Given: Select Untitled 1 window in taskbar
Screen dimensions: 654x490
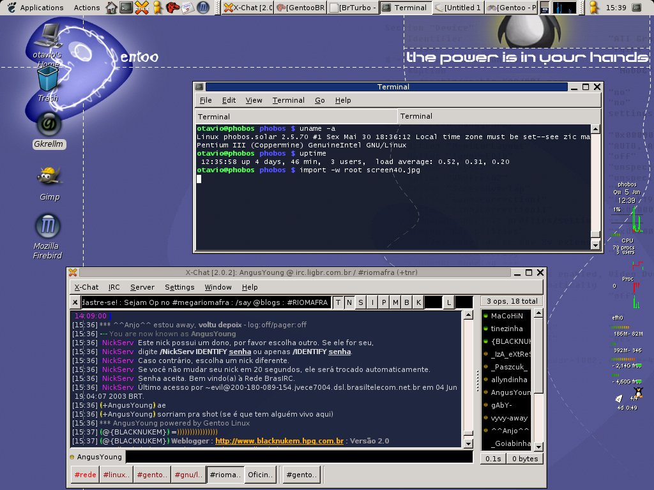Looking at the screenshot, I should 458,8.
